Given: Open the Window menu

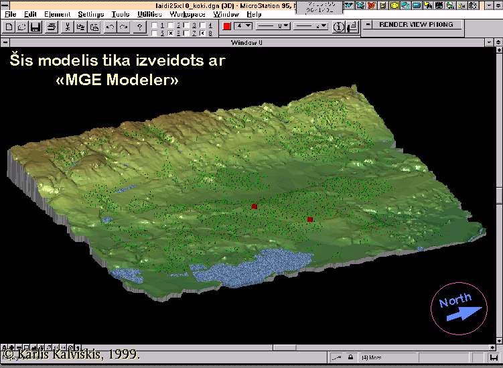Looking at the screenshot, I should 226,15.
